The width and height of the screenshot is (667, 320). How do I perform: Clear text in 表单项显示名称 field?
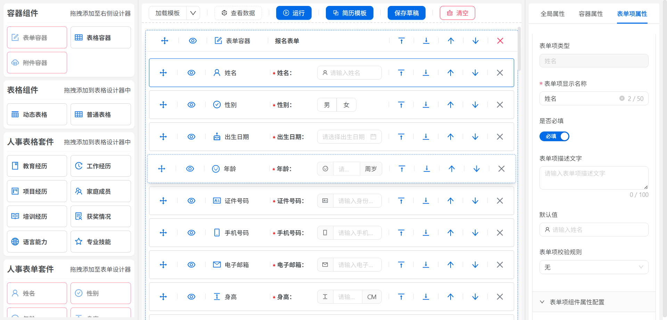(621, 98)
